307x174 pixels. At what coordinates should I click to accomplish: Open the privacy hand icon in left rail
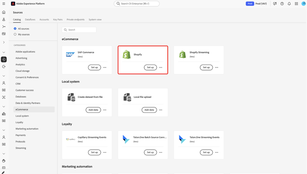click(x=4, y=161)
